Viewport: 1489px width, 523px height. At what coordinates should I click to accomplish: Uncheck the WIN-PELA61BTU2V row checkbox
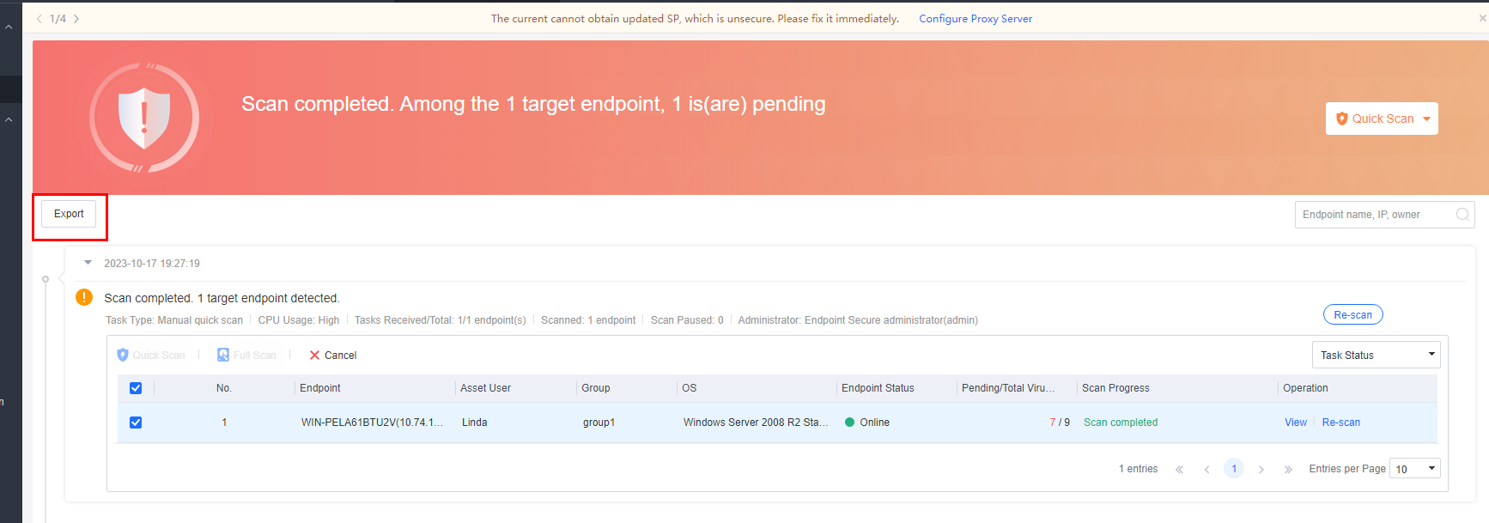(x=136, y=423)
